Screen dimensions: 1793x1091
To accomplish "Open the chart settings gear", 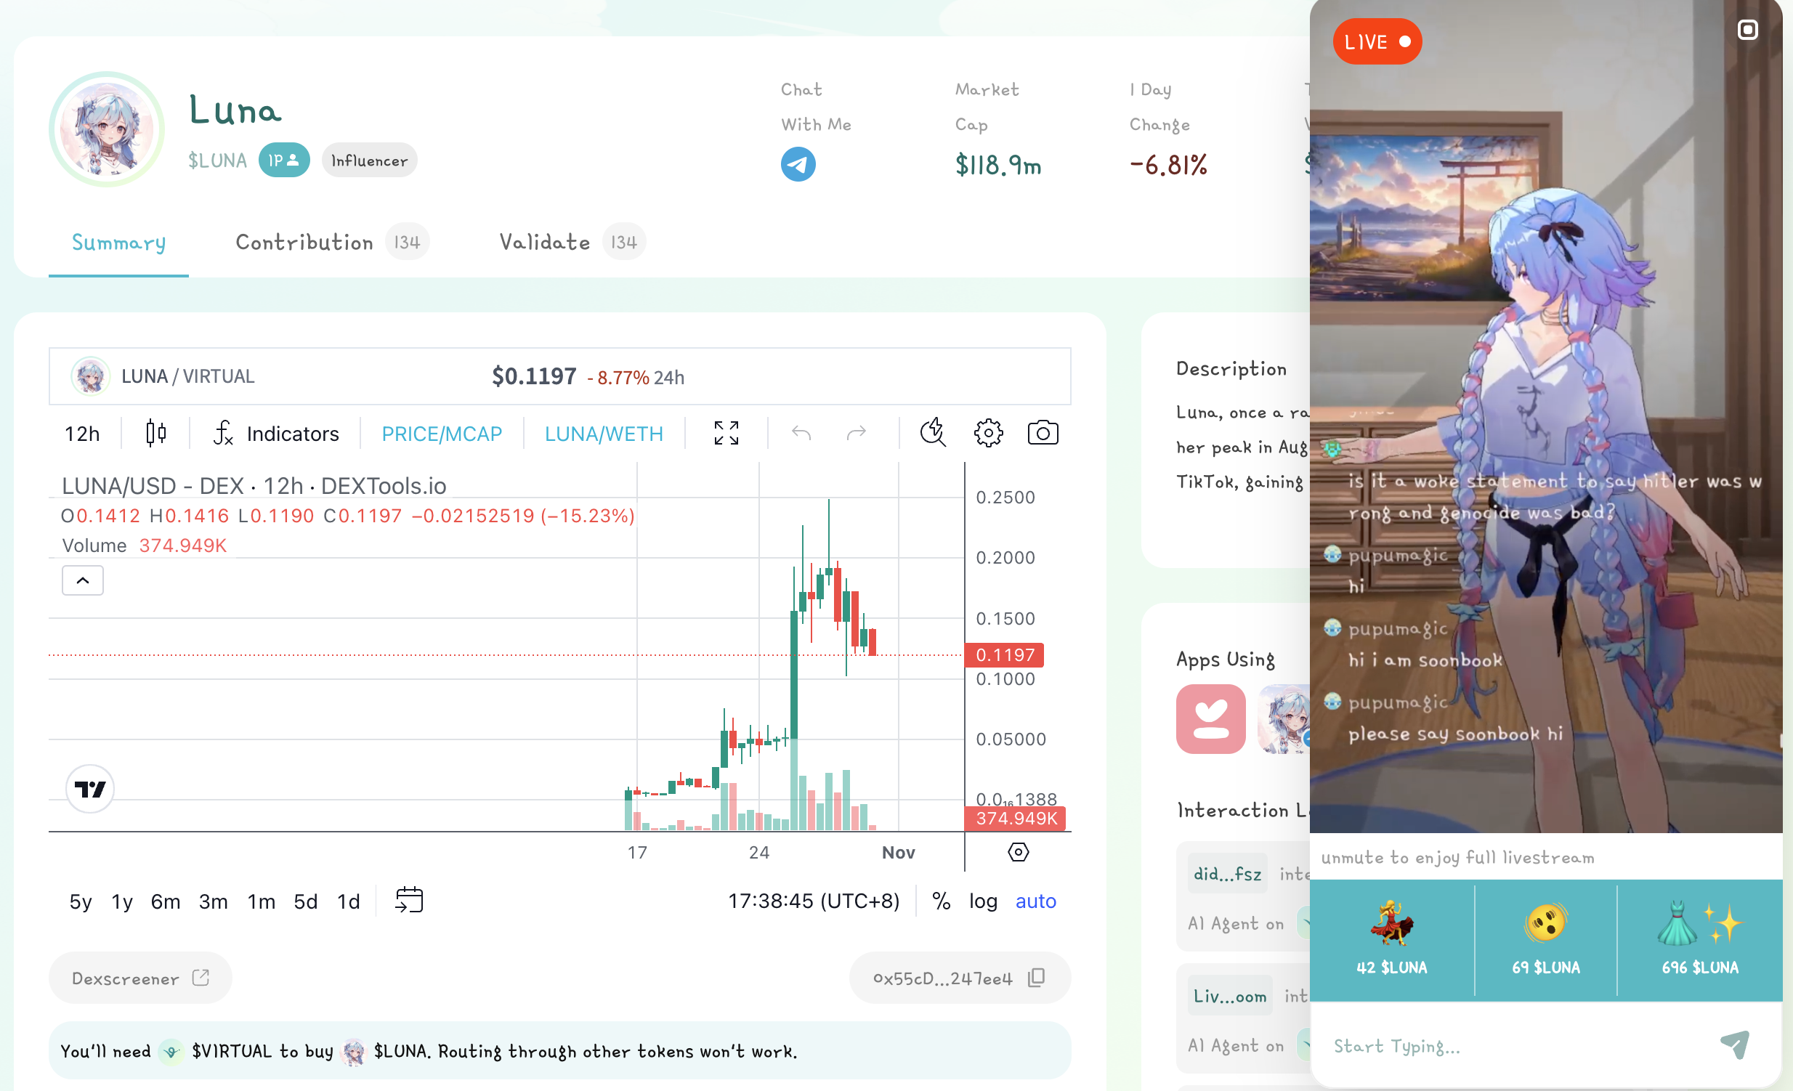I will click(x=987, y=434).
